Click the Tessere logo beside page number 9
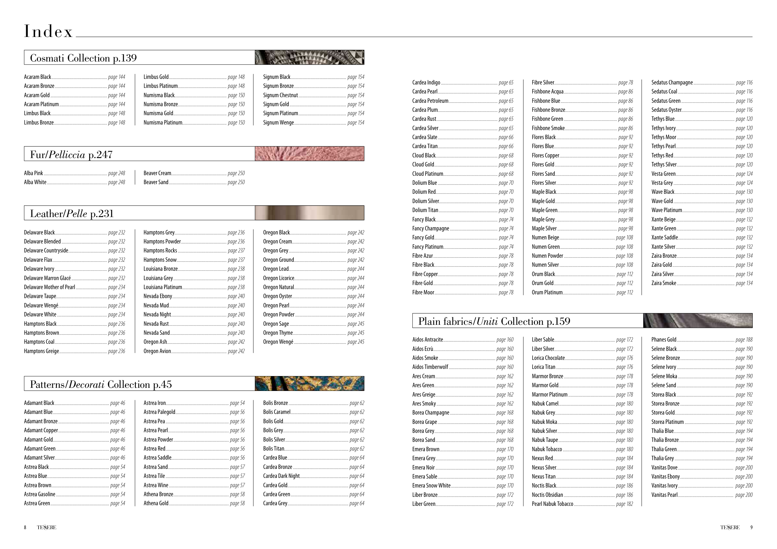This screenshot has height=549, width=777. point(730,527)
